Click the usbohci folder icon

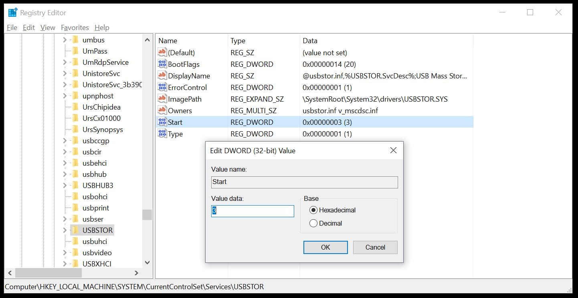(75, 196)
